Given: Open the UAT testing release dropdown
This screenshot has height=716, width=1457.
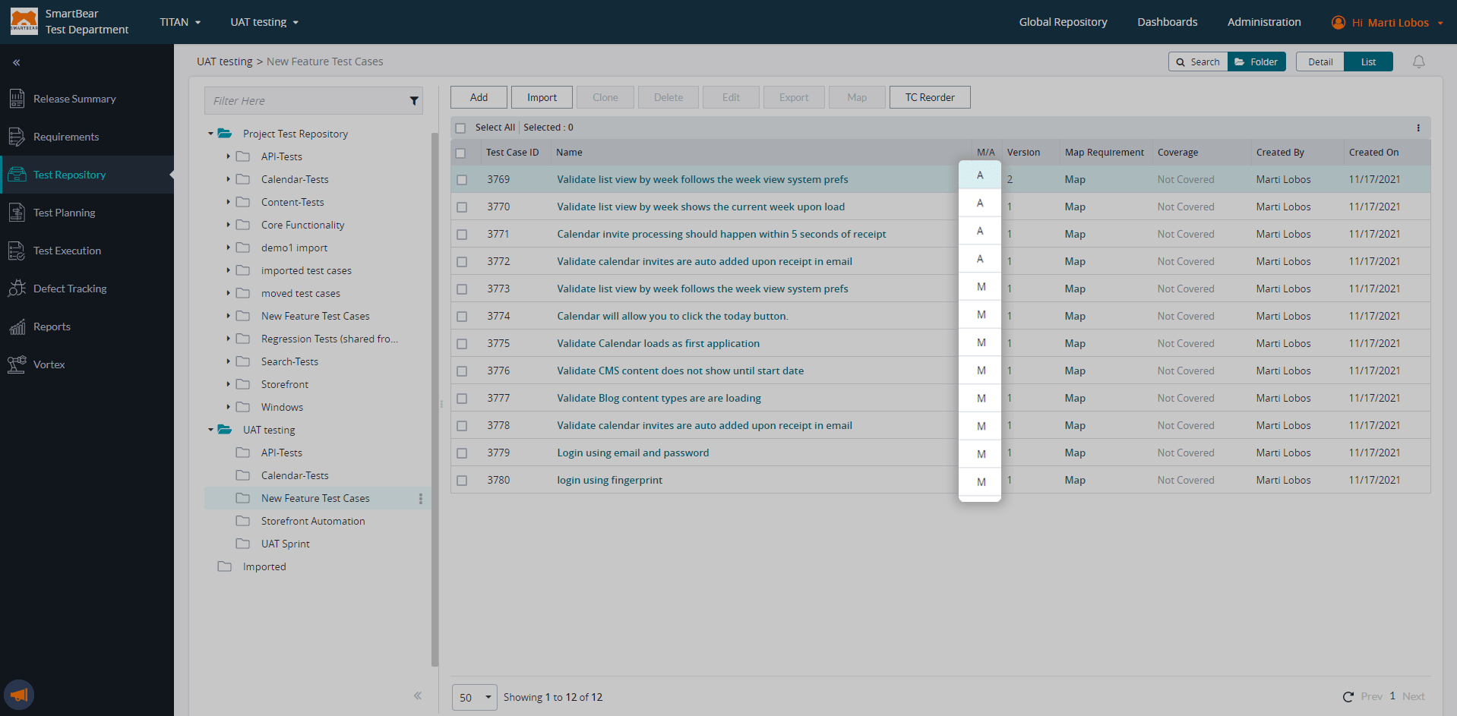Looking at the screenshot, I should (x=264, y=22).
